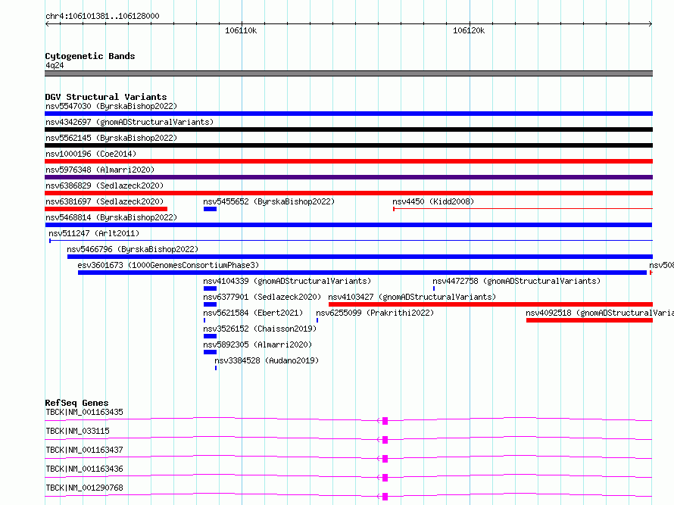Open the nsv5892305 (Almarri2020) label
This screenshot has width=674, height=505.
click(x=257, y=344)
